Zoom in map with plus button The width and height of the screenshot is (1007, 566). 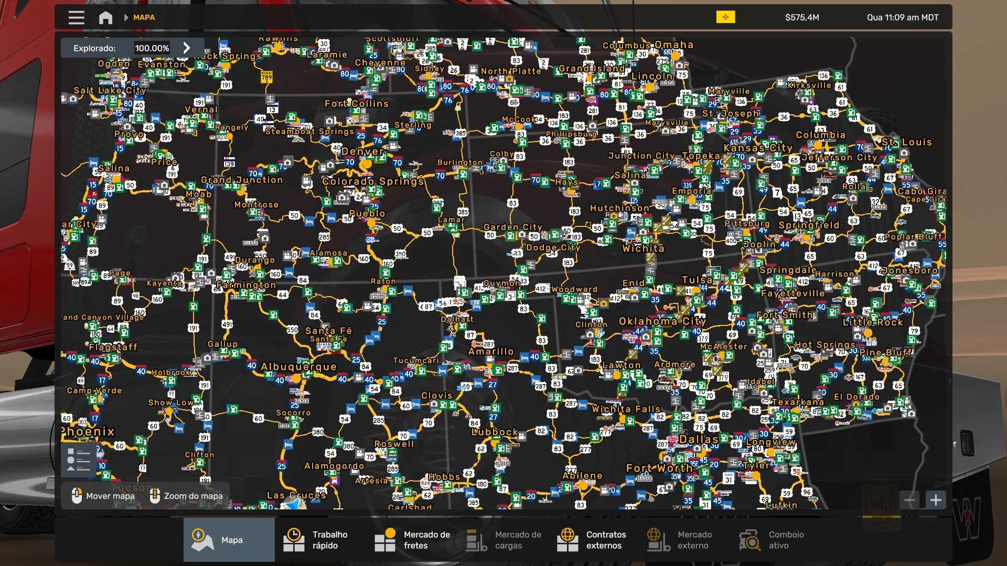tap(936, 500)
